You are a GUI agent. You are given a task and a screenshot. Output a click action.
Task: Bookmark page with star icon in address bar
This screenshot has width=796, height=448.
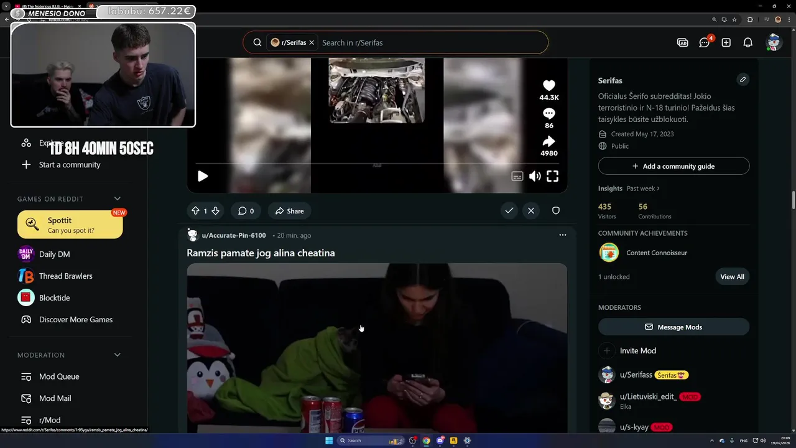pos(734,19)
